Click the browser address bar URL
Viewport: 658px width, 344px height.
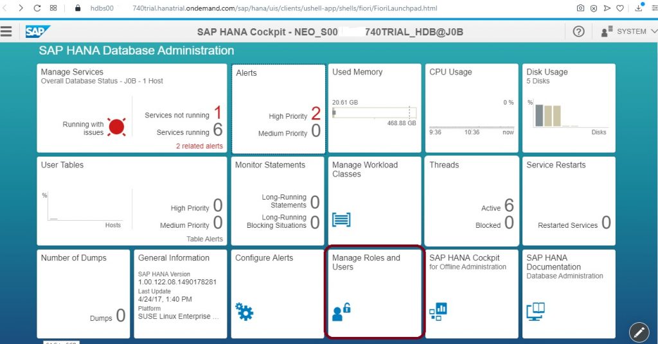coord(263,8)
